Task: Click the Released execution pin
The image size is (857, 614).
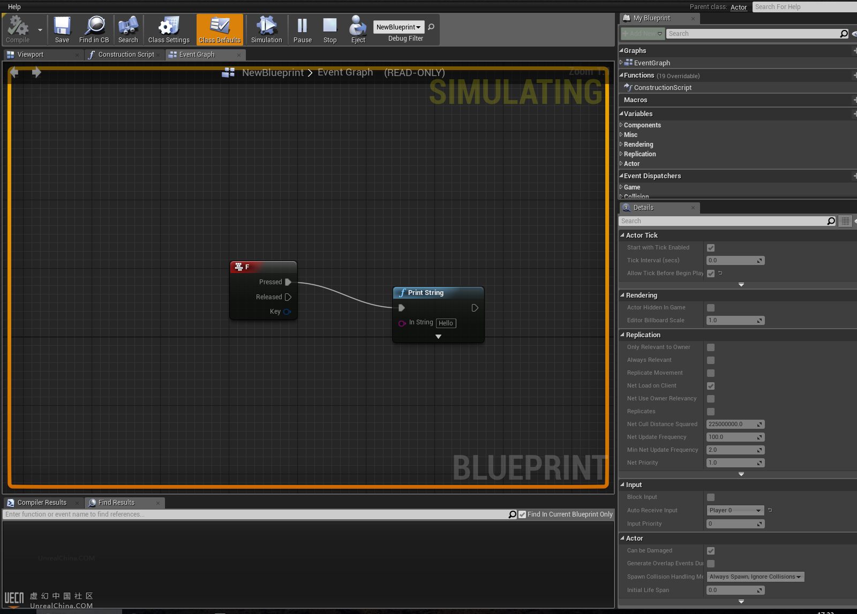Action: click(x=288, y=297)
